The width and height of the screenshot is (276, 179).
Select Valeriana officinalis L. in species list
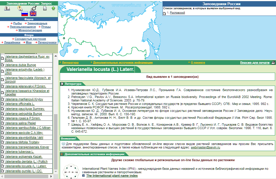[19, 103]
